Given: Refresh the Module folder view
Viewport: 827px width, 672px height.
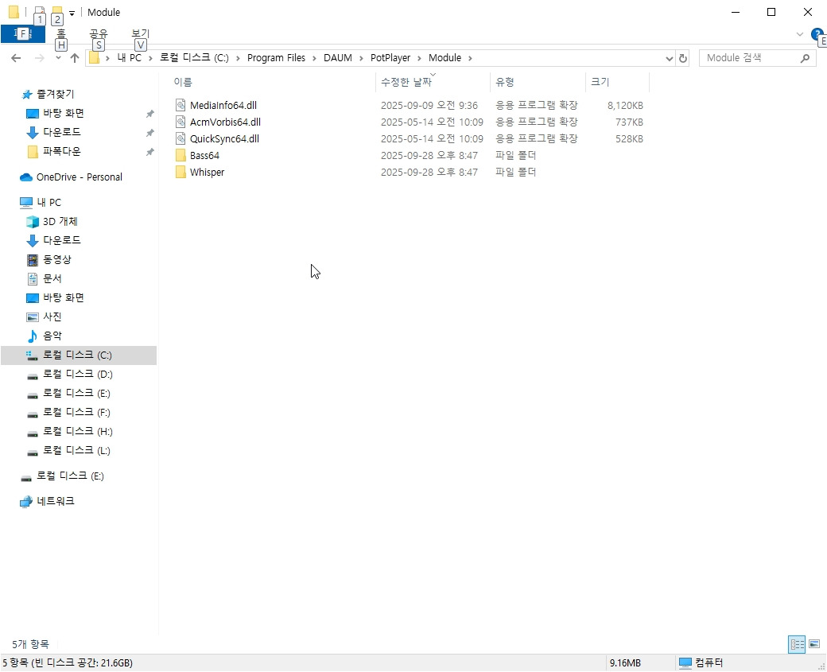Looking at the screenshot, I should point(683,59).
